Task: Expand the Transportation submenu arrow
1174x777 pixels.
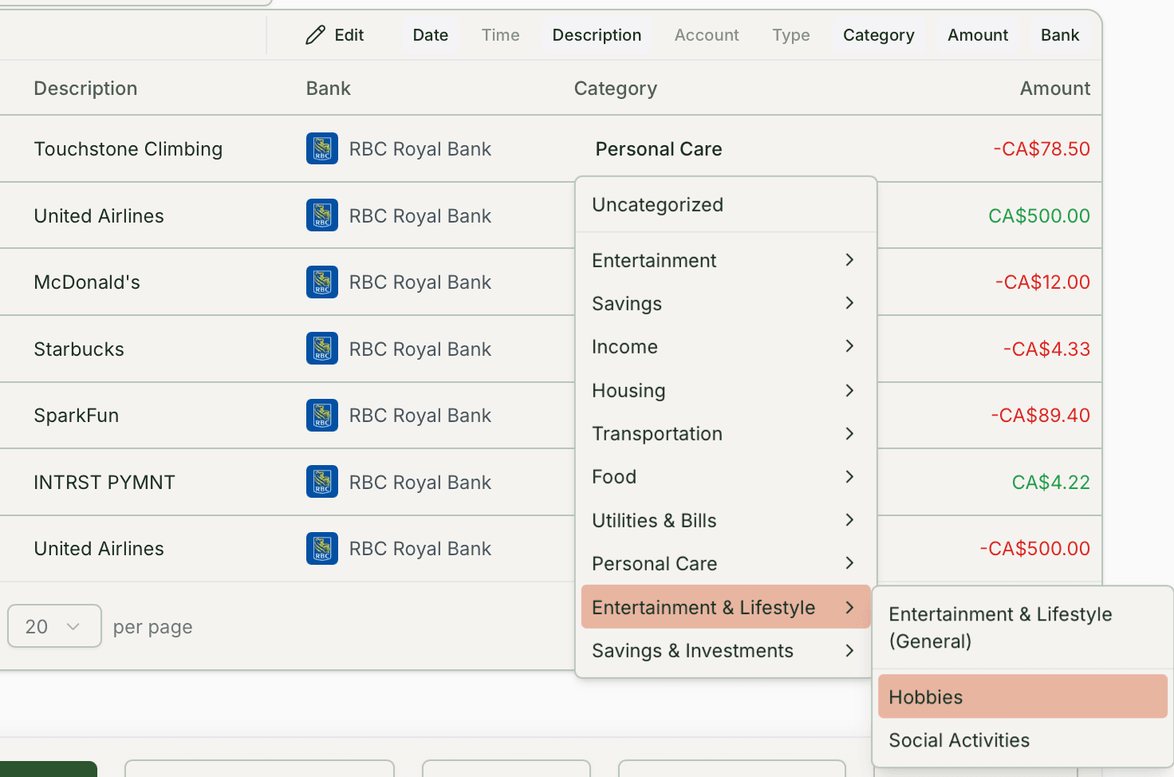Action: pos(849,433)
